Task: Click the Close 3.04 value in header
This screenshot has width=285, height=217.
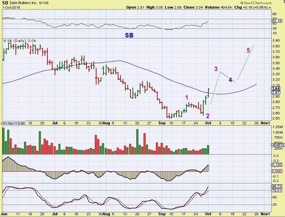Action: [x=193, y=8]
